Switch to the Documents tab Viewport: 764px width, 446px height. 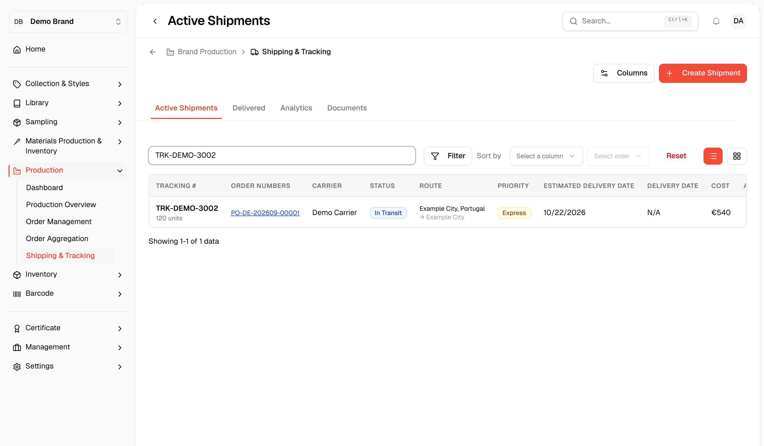click(x=347, y=108)
